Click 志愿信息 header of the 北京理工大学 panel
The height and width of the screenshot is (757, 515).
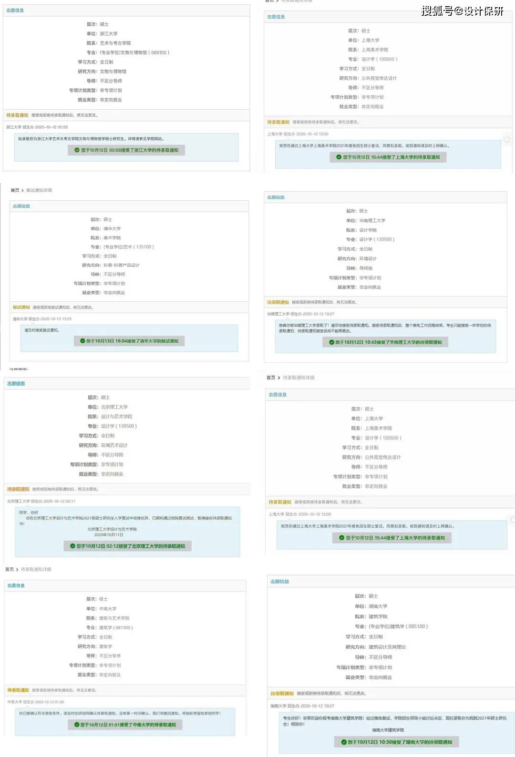coord(16,384)
